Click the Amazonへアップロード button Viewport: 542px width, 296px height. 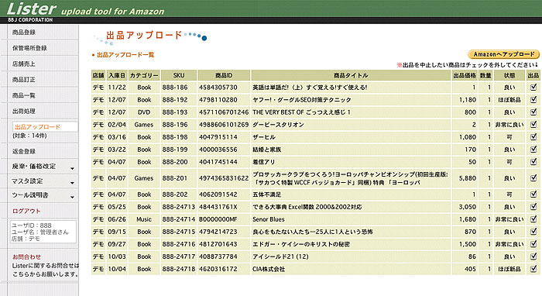coord(503,54)
